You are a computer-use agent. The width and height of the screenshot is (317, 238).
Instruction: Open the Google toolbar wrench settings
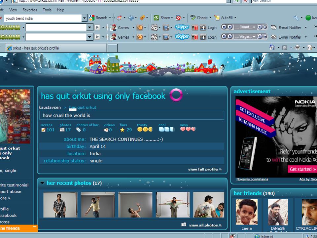point(296,18)
